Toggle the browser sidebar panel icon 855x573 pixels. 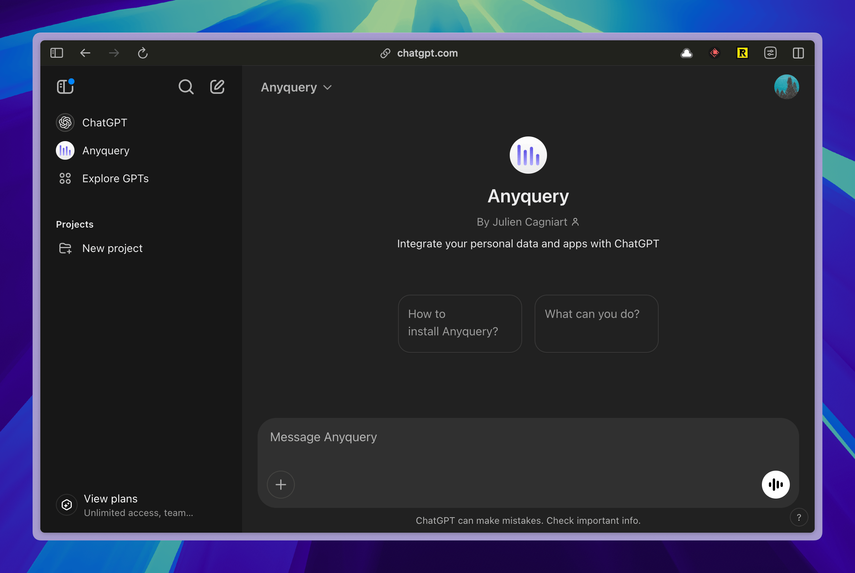click(57, 53)
